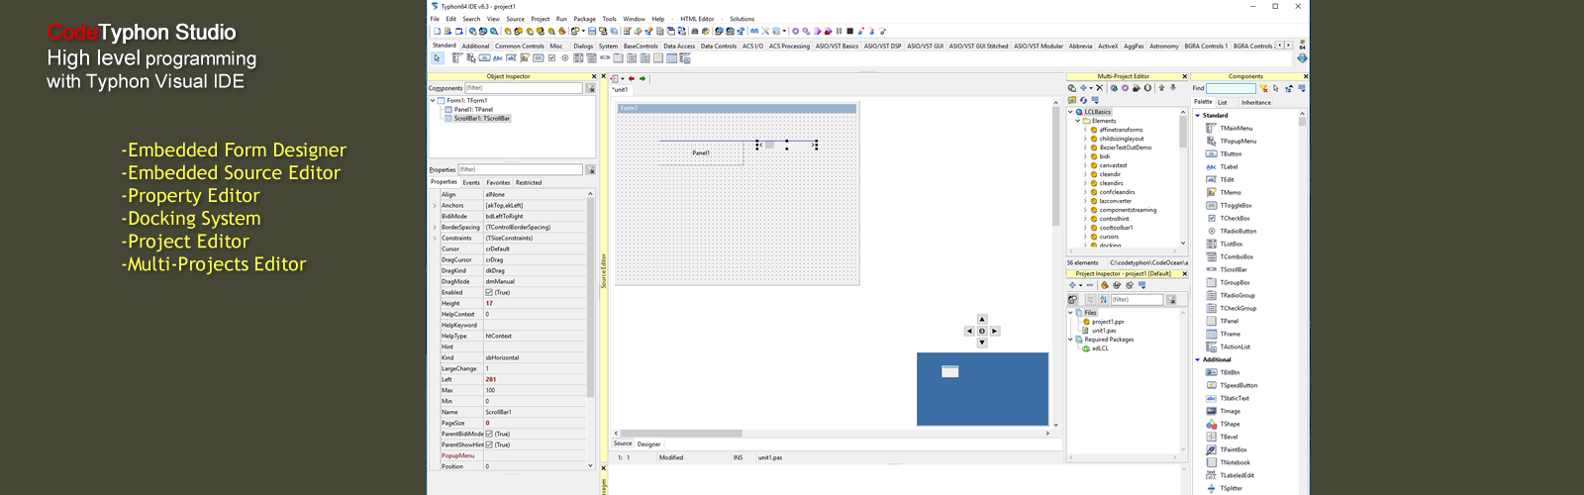Image resolution: width=1584 pixels, height=495 pixels.
Task: Click the Pause debugging icon
Action: click(x=839, y=31)
